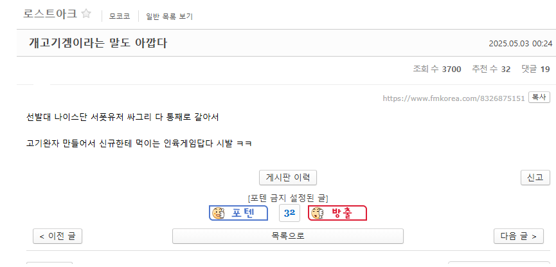Screen dimensions: 556x267
Task: Click the favorite star next to 로스트아크
Action: click(86, 14)
